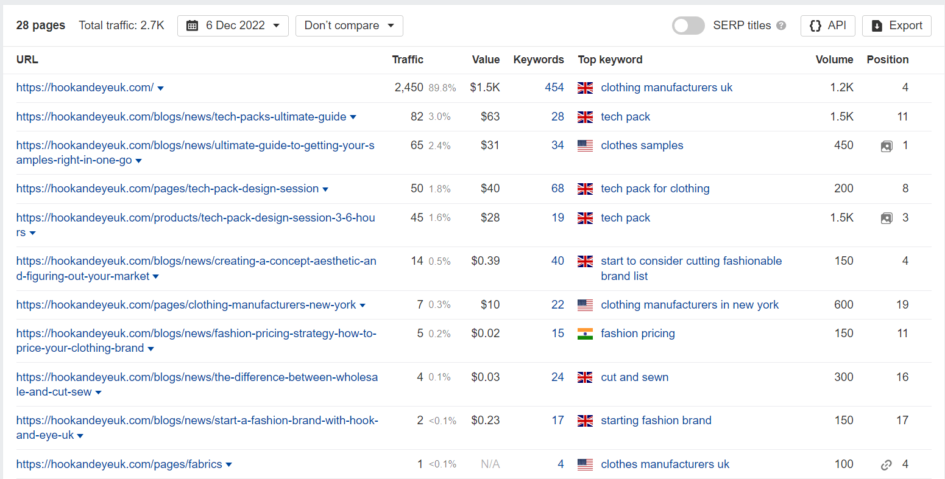The image size is (945, 479).
Task: Open the 454 keywords count link
Action: coord(554,88)
